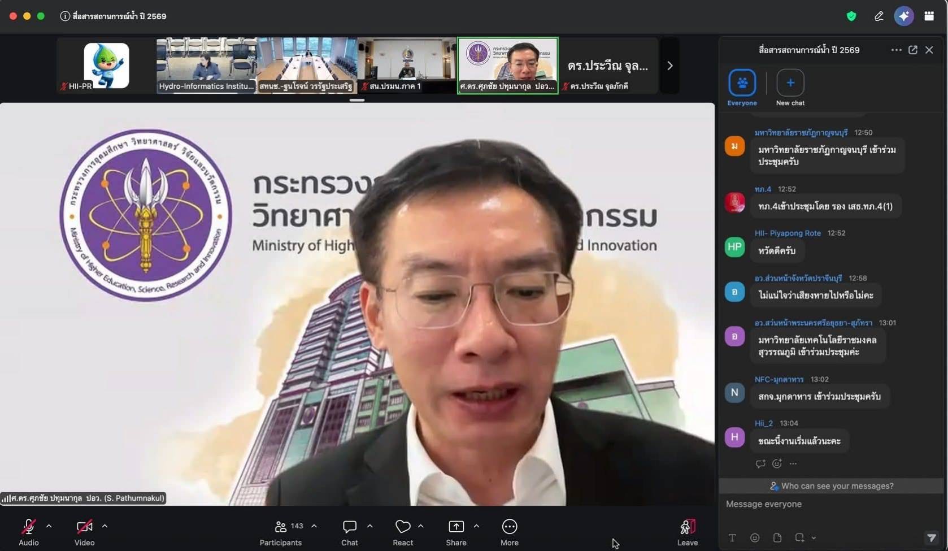Attach a file in chat composer
The image size is (948, 551).
777,537
